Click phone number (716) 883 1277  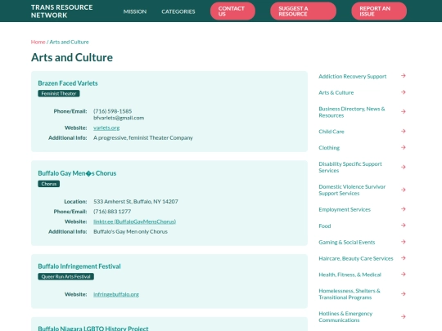coord(112,212)
